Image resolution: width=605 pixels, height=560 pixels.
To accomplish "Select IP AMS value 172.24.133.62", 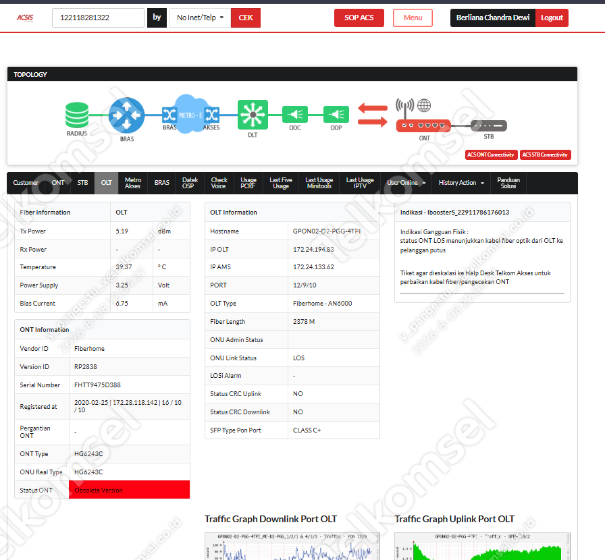I will tap(313, 267).
